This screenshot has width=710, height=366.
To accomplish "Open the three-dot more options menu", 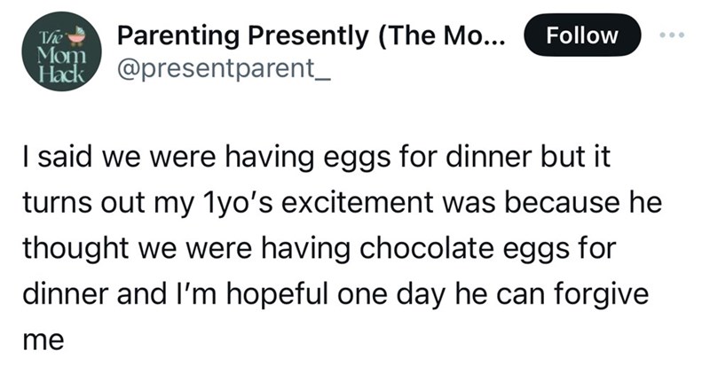I will point(673,35).
